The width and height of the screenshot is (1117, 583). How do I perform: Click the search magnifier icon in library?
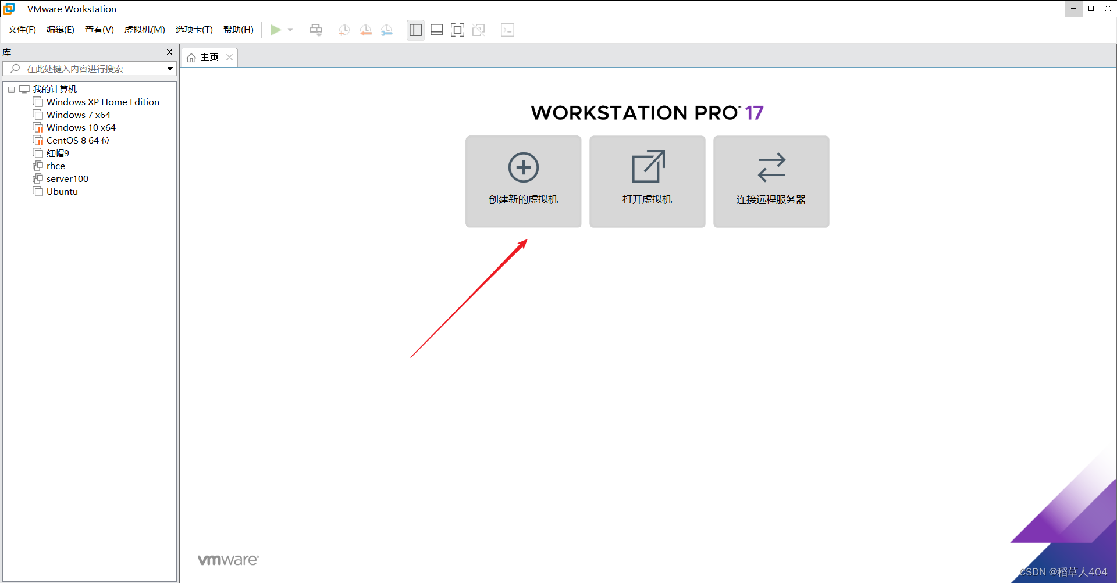[x=16, y=69]
